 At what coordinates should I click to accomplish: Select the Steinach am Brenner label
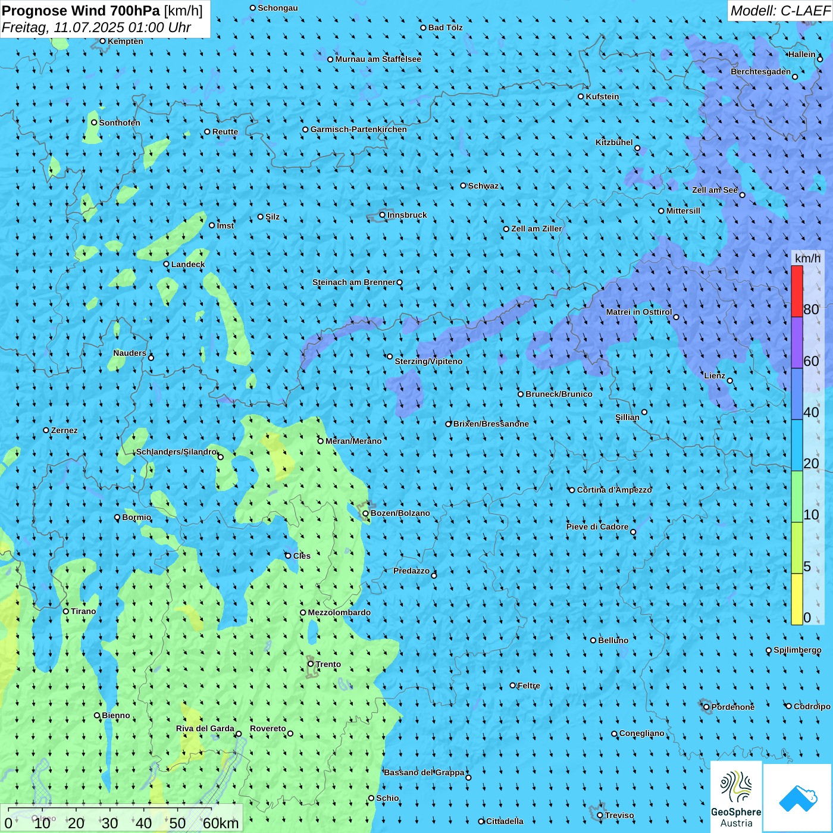(x=354, y=282)
